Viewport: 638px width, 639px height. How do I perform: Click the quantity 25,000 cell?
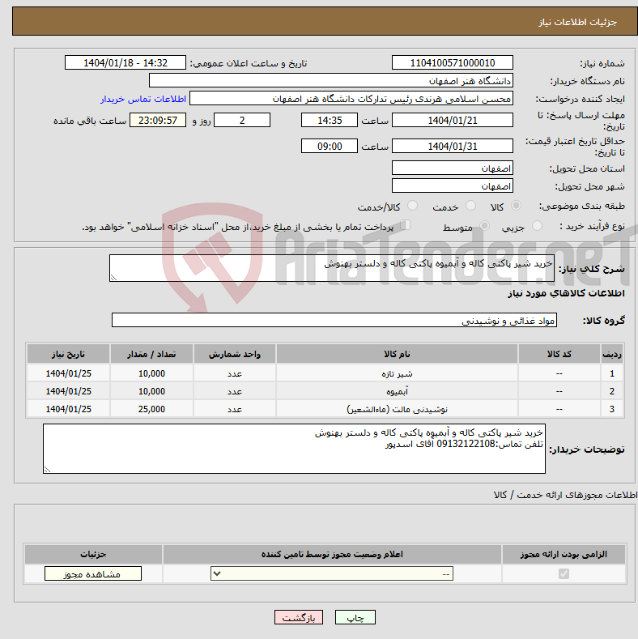point(151,409)
